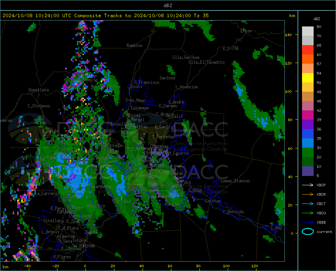Click the Clla.El_Cavadito label
Screen dimensions: 336x271
[x=206, y=62]
